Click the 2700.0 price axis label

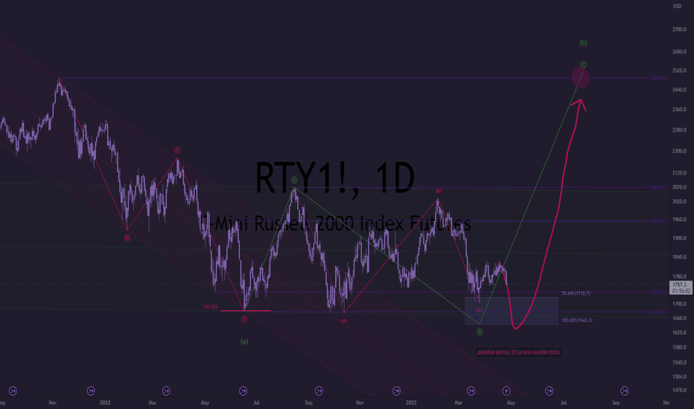[679, 30]
